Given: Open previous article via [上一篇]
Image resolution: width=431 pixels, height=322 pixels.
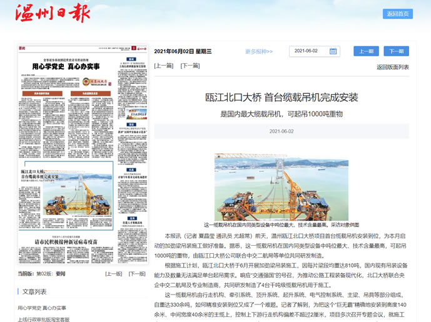Looking at the screenshot, I should (164, 66).
